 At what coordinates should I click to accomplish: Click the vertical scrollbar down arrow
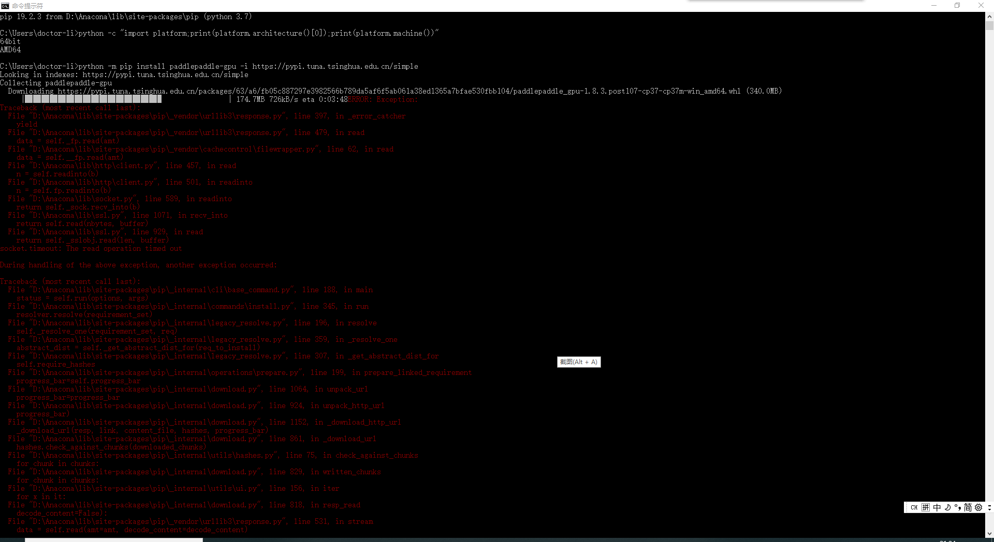(989, 533)
